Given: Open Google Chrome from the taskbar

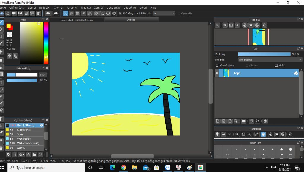Looking at the screenshot, I should tap(123, 167).
